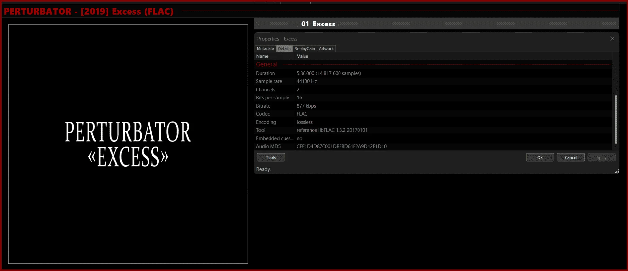The image size is (628, 271).
Task: Click the Bitrate row label
Action: (x=263, y=106)
